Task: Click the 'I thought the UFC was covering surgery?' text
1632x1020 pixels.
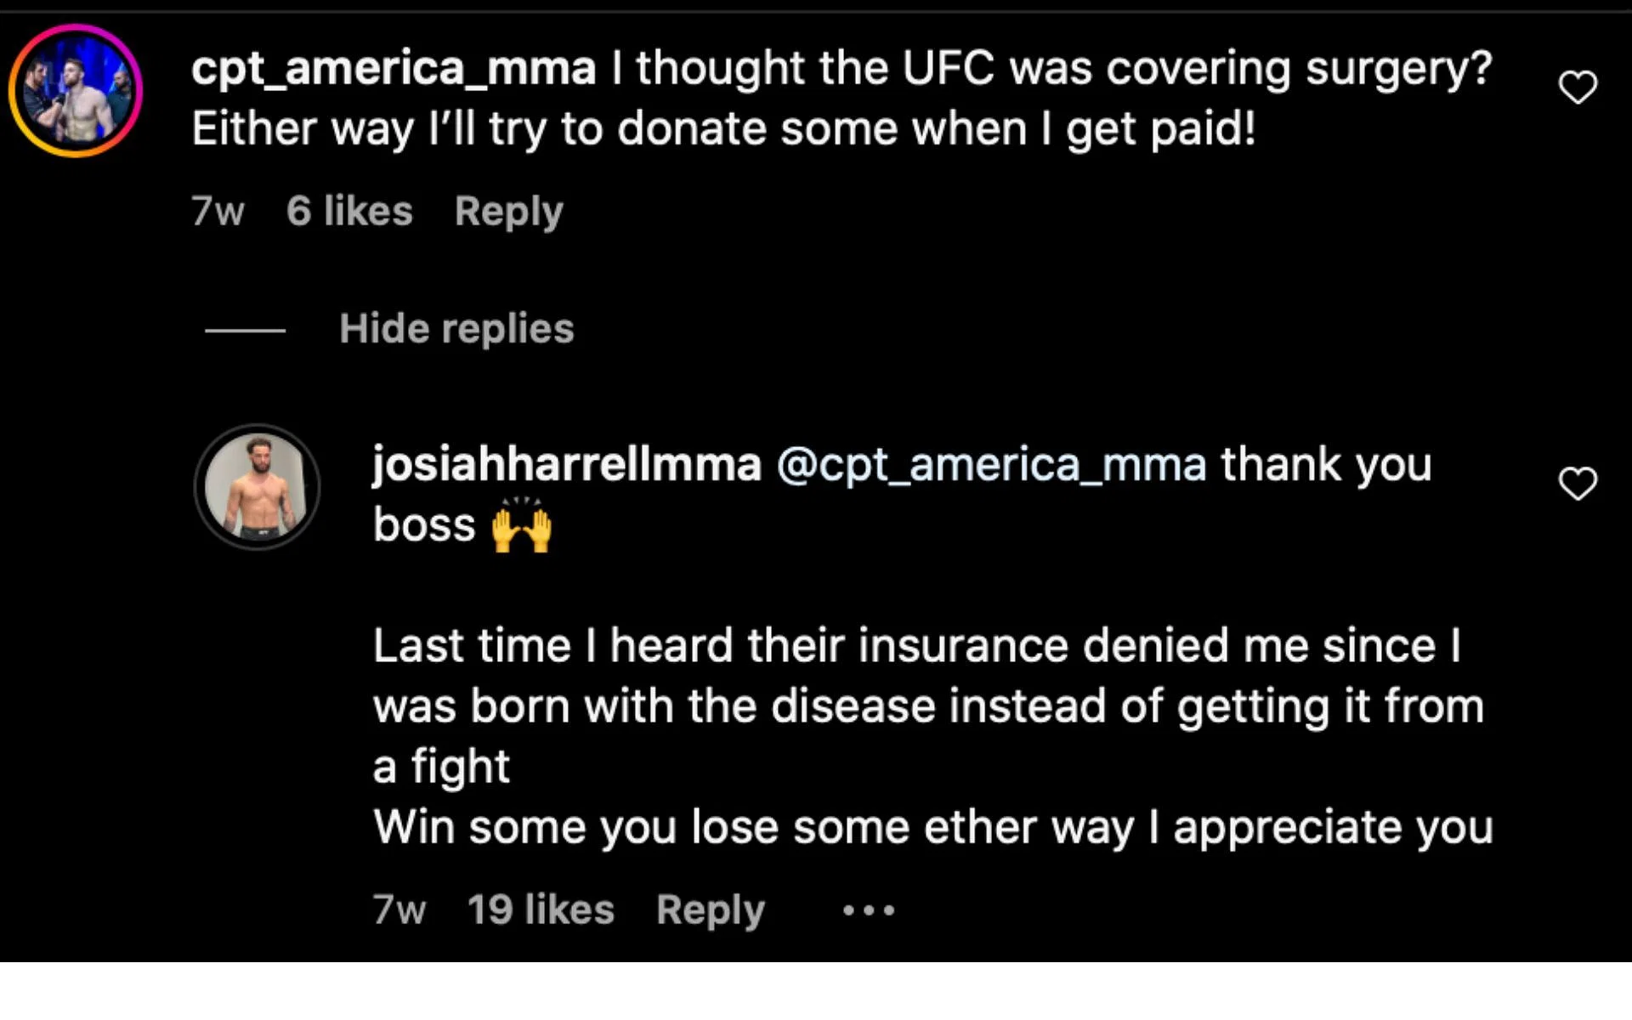Action: coord(1051,69)
